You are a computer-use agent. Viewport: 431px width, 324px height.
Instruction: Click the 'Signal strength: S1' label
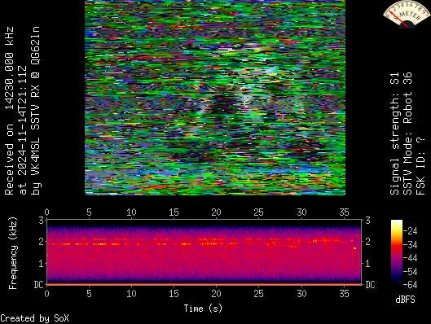pos(394,134)
